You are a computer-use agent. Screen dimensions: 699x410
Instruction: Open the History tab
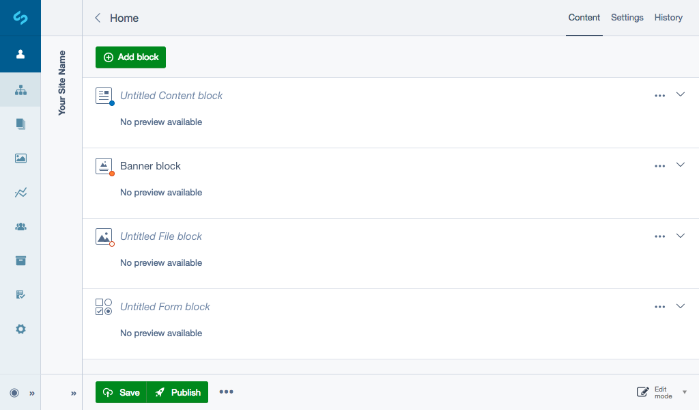[x=668, y=18]
